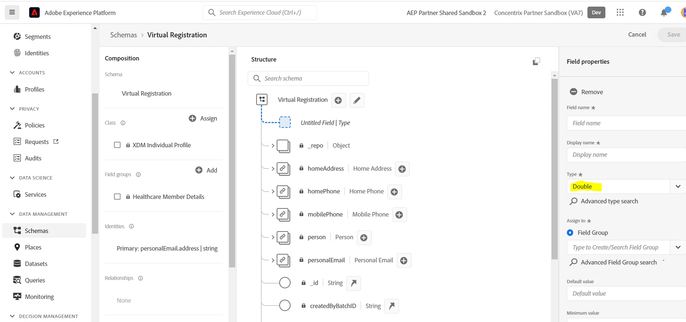Click Assign next to Class
This screenshot has height=322, width=686.
(203, 118)
